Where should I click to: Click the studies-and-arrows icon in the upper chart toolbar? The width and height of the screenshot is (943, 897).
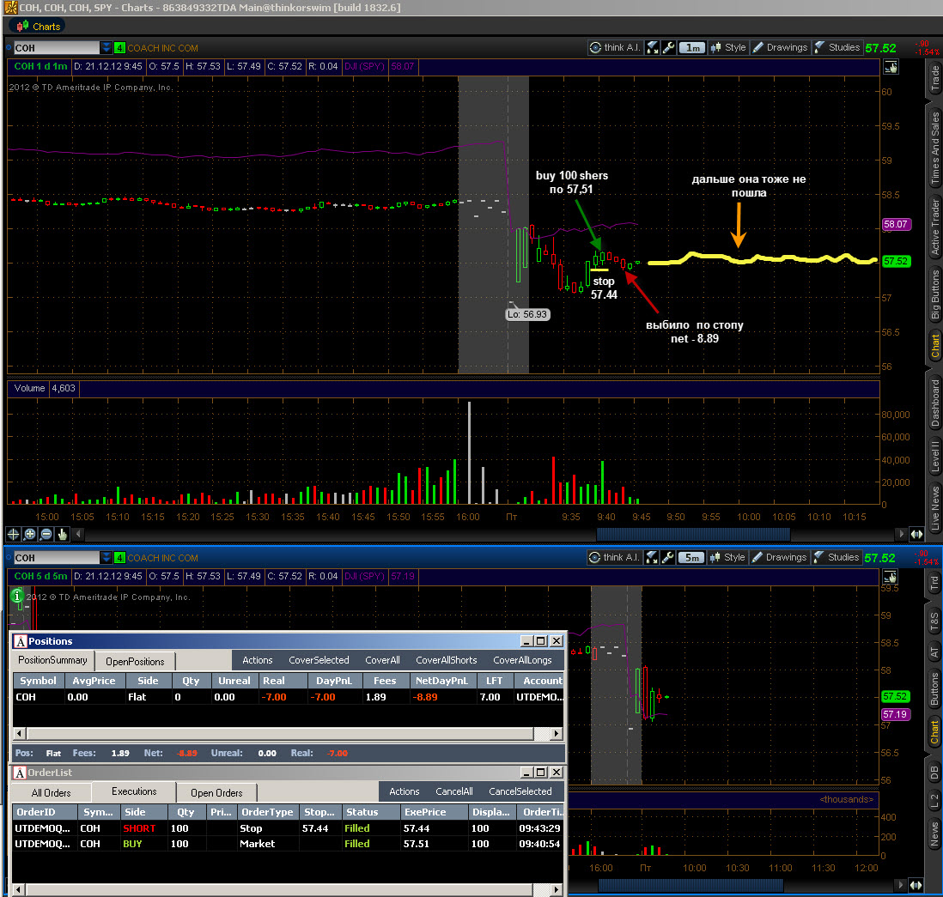click(652, 47)
